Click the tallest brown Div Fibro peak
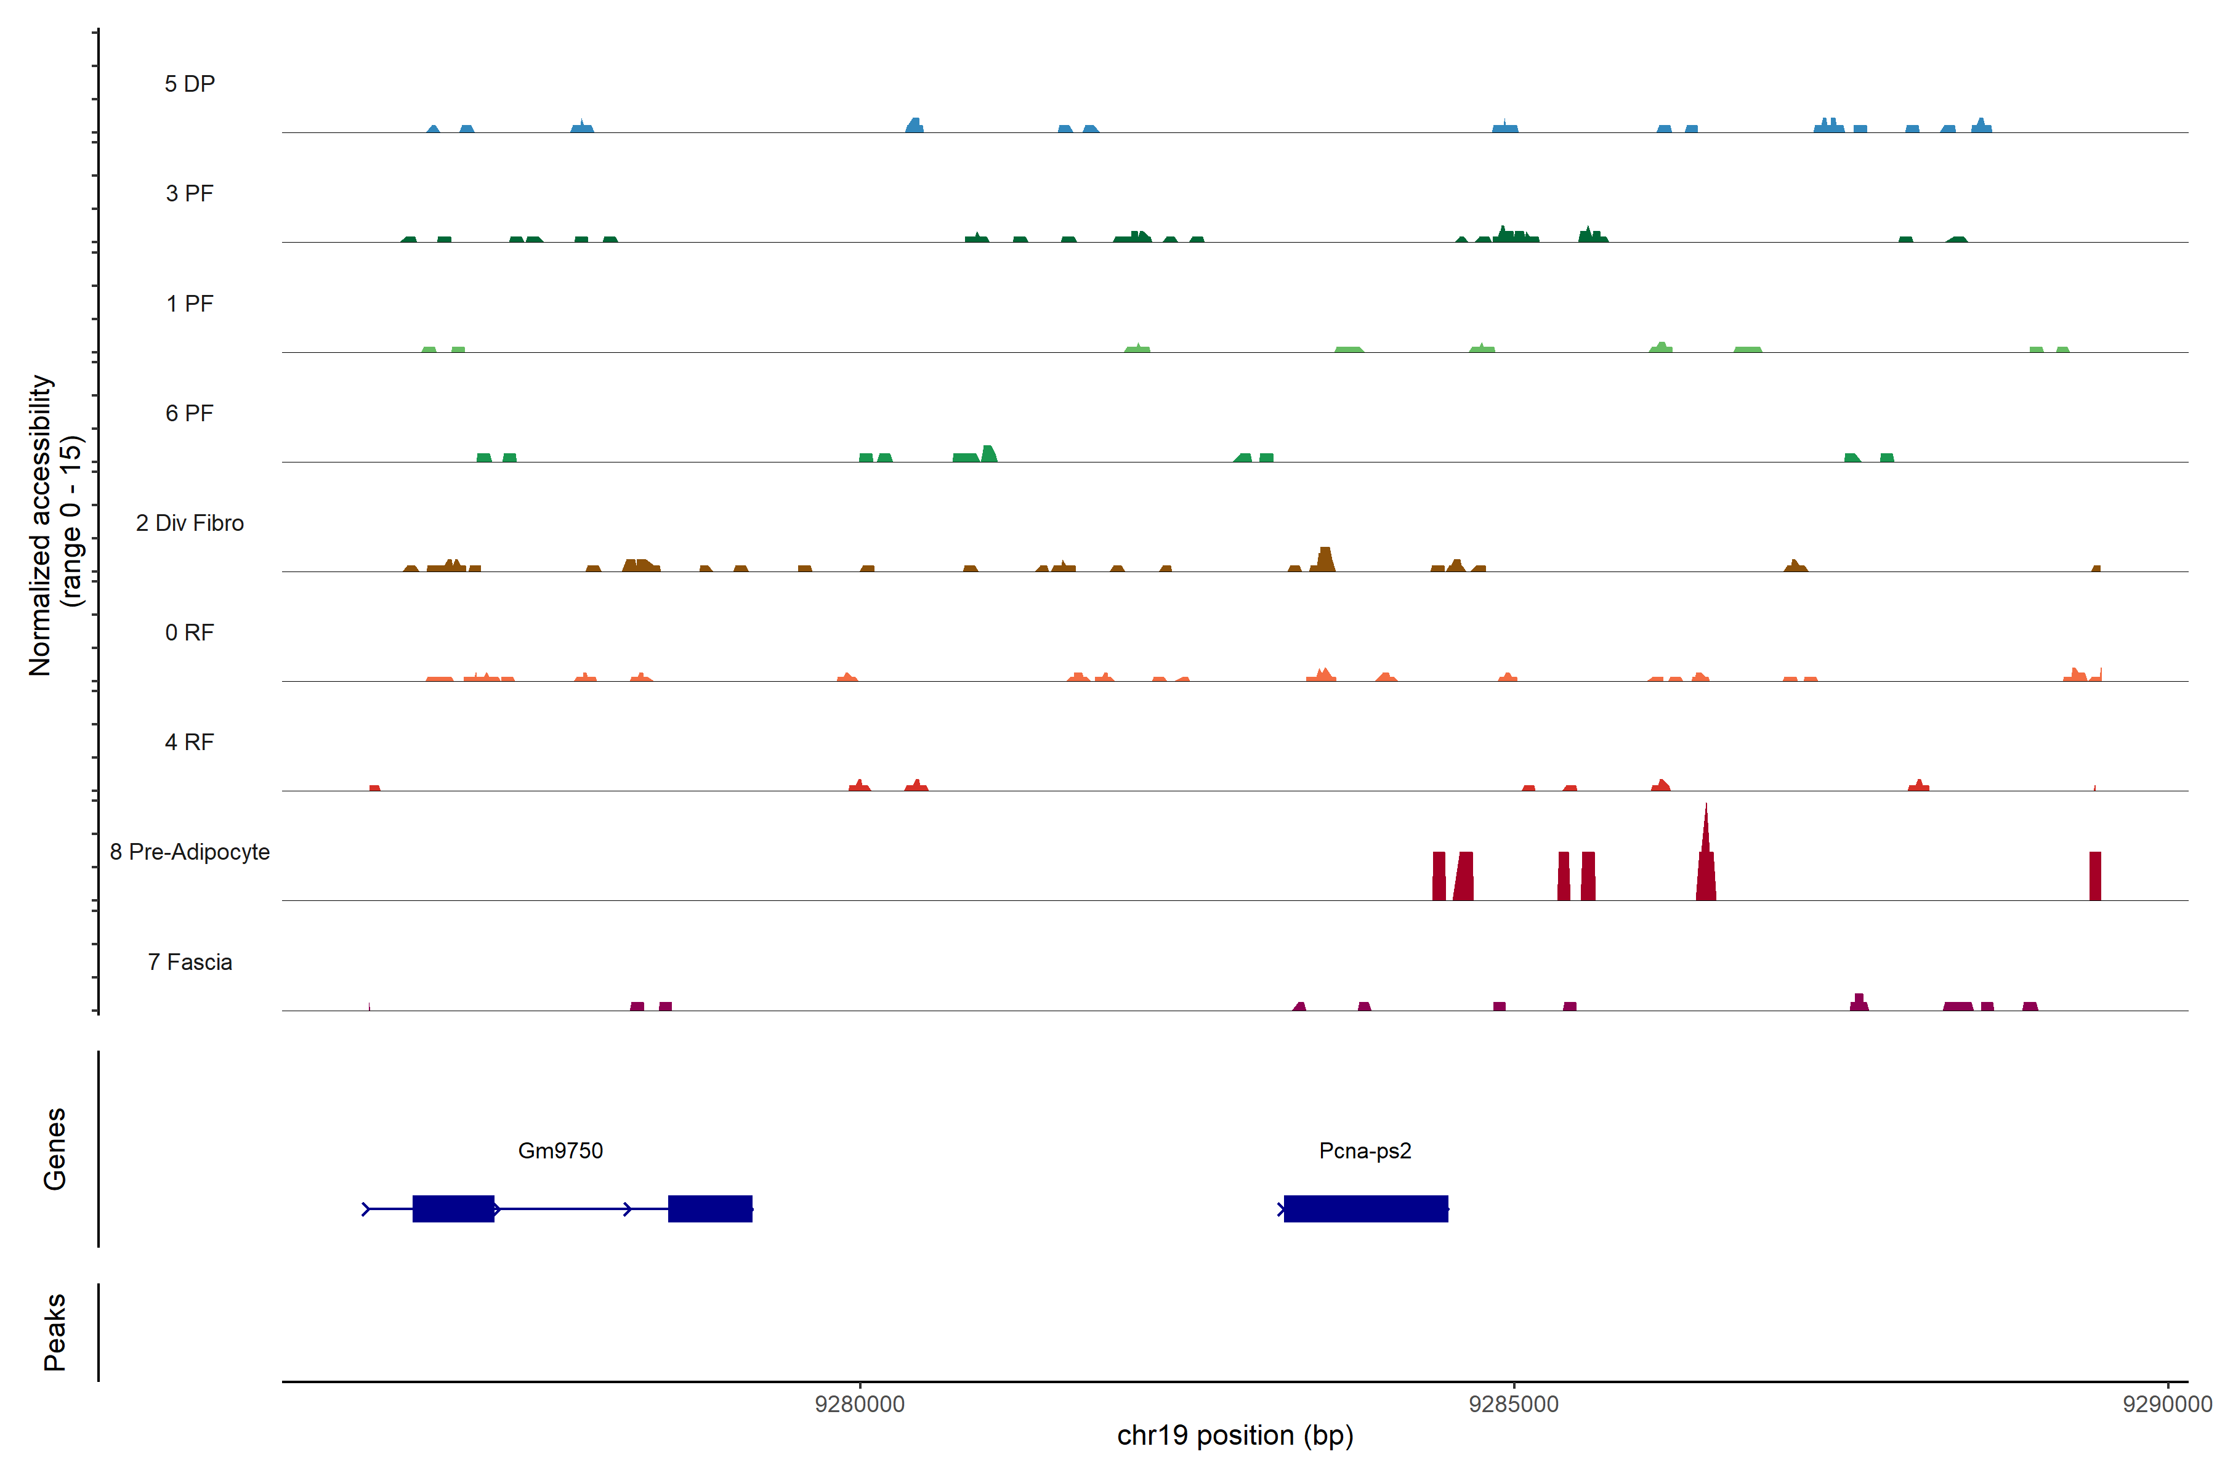 tap(1325, 560)
